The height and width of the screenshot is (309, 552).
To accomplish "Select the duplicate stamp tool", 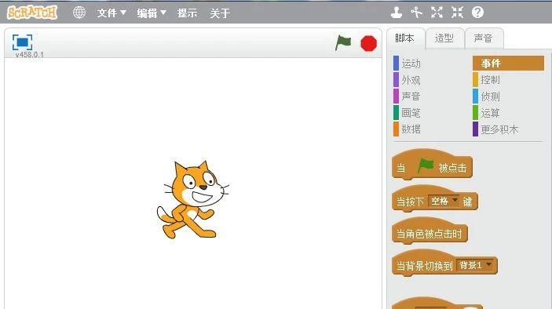I will [x=397, y=13].
